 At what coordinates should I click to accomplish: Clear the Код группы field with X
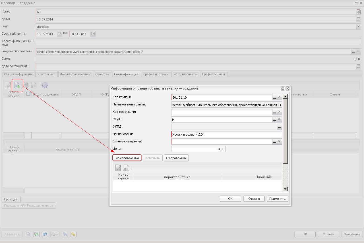click(280, 97)
